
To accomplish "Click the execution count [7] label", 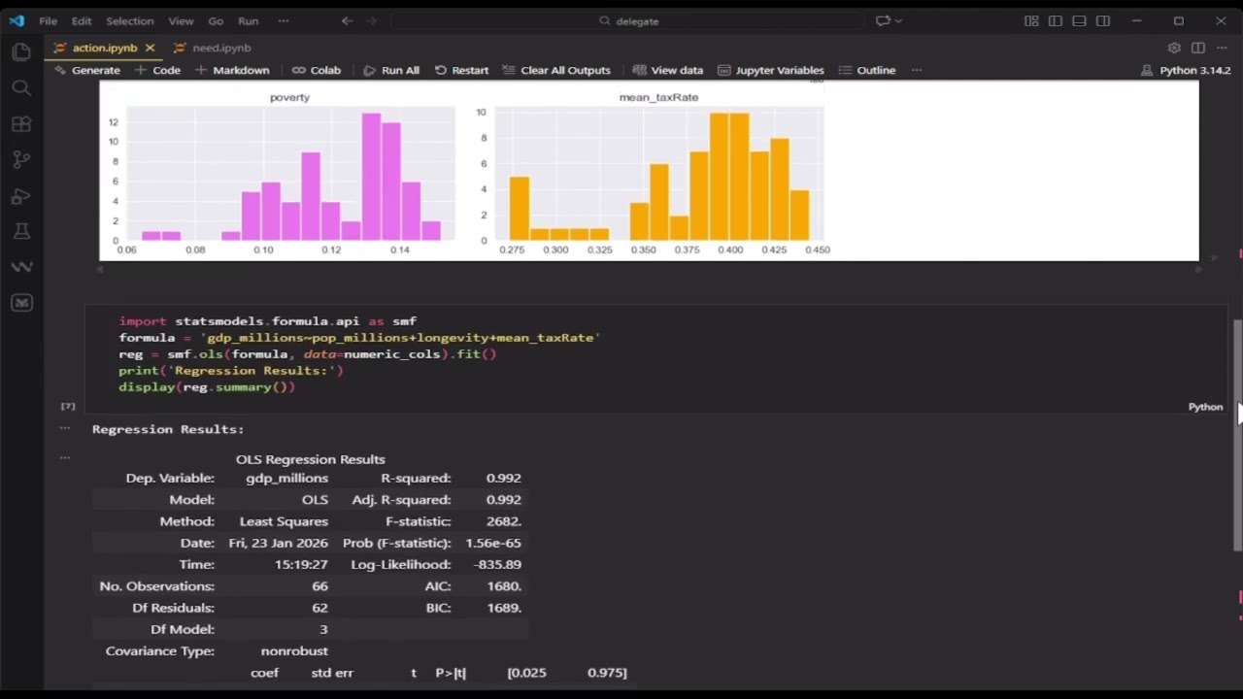I will 68,407.
